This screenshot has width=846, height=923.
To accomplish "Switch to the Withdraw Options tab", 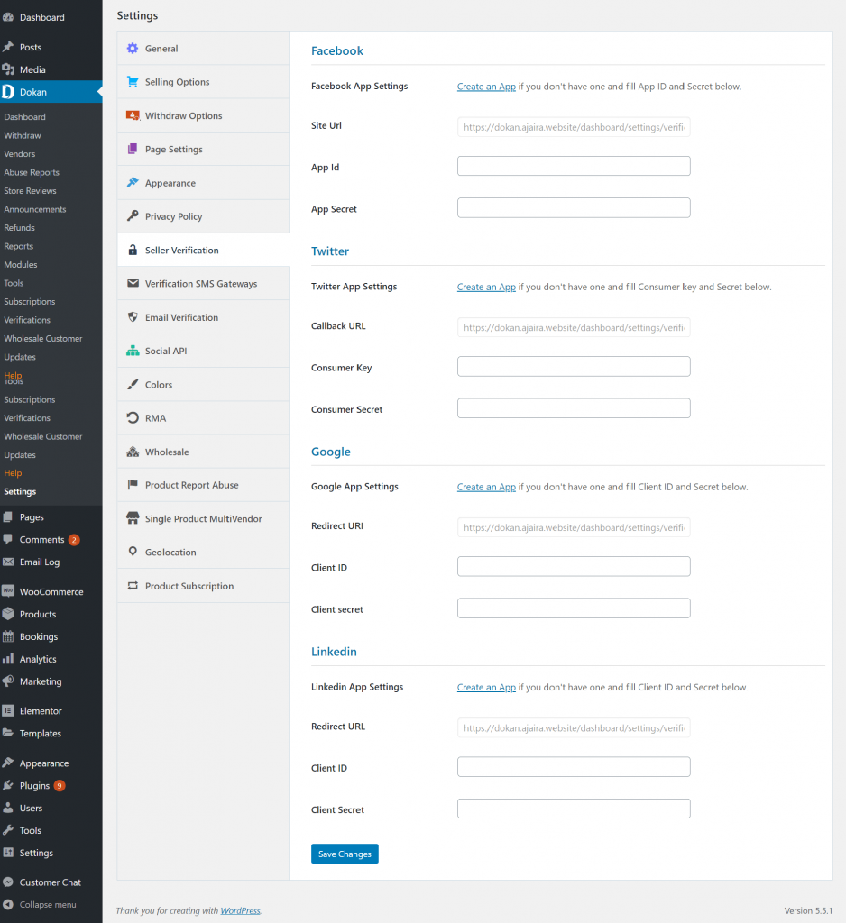I will tap(203, 115).
